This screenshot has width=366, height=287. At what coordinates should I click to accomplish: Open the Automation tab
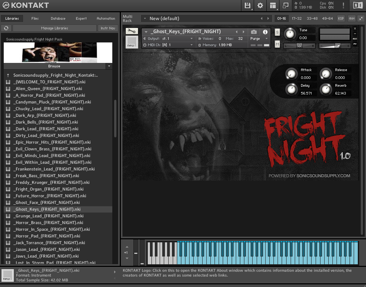pyautogui.click(x=106, y=18)
